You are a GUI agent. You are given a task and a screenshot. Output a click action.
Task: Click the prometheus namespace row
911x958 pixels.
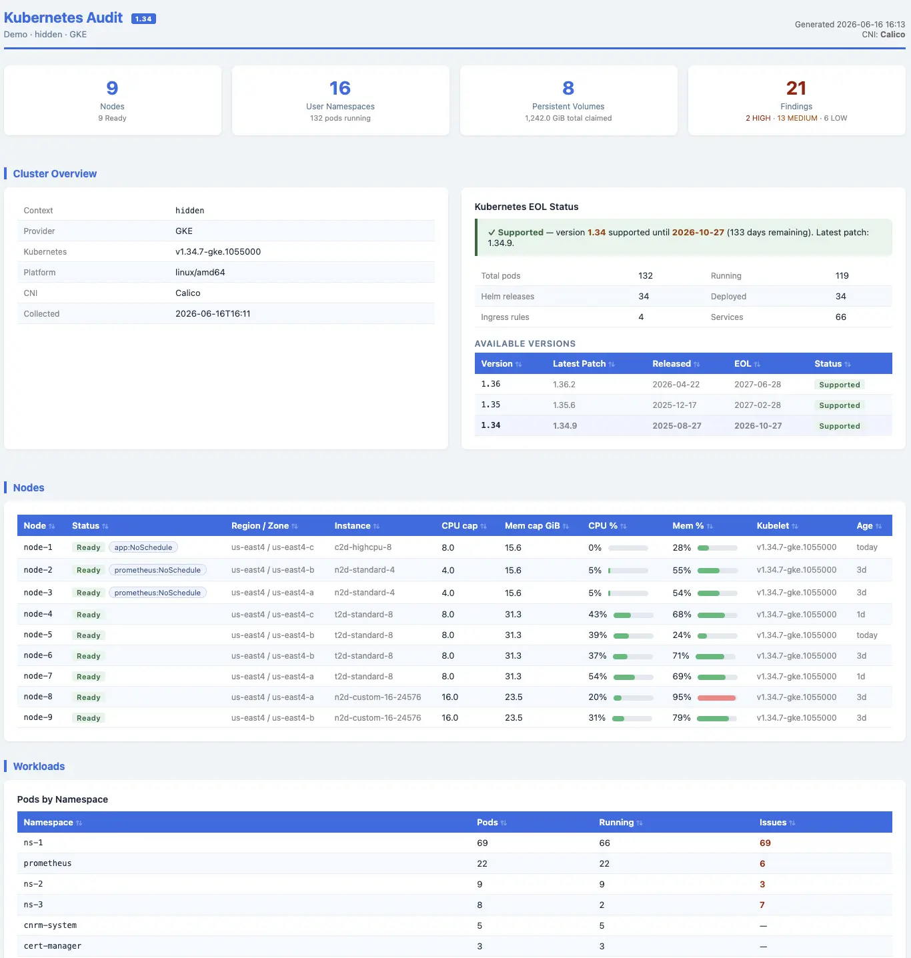[455, 864]
